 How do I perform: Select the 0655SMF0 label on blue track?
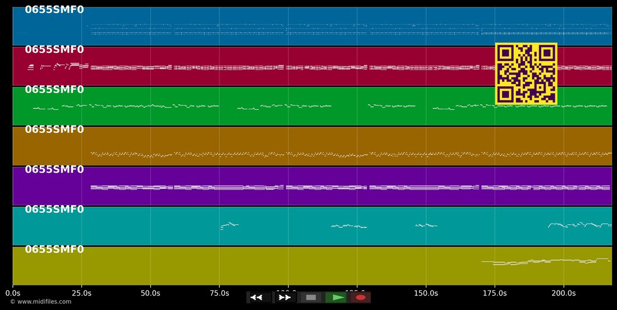pyautogui.click(x=54, y=10)
